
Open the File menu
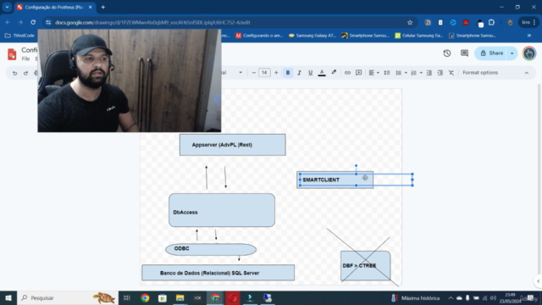pos(25,58)
